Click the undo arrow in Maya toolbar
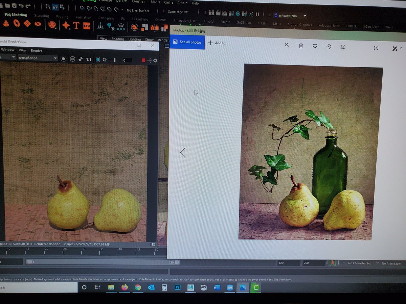The image size is (406, 304). [x=21, y=6]
